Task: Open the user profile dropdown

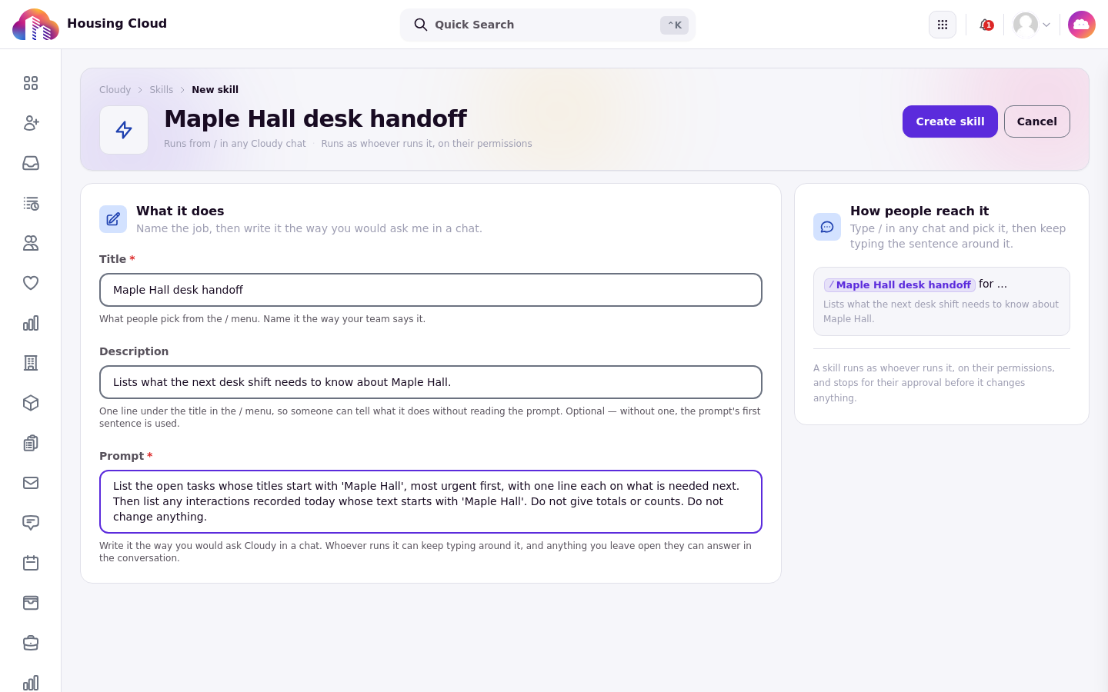Action: tap(1032, 25)
